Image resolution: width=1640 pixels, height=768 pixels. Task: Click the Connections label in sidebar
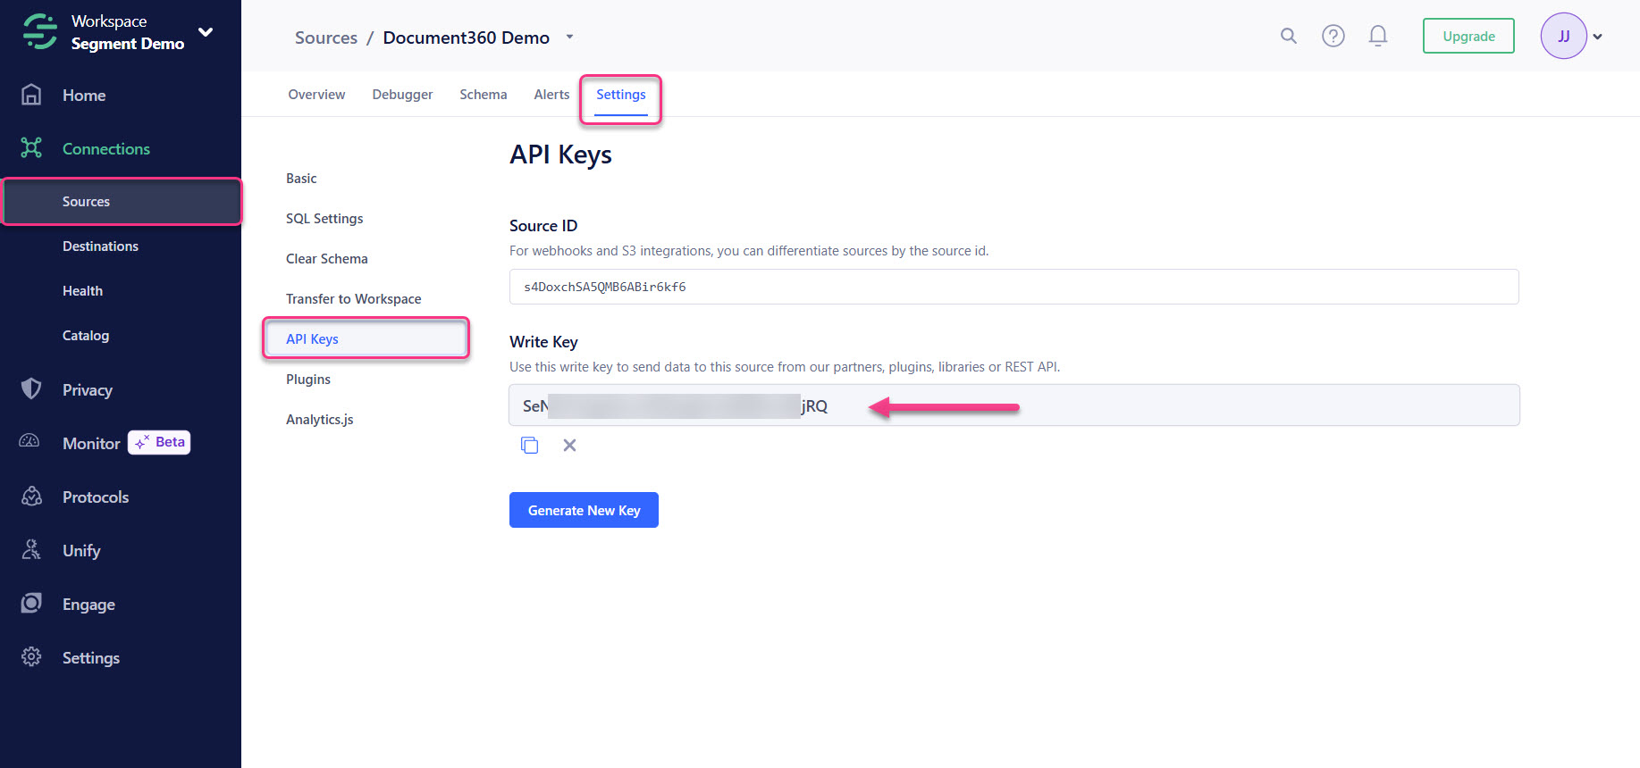(x=106, y=149)
